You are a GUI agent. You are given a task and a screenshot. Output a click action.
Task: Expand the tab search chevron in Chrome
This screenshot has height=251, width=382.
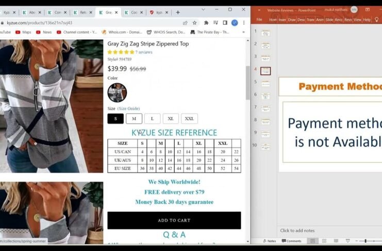tap(202, 10)
